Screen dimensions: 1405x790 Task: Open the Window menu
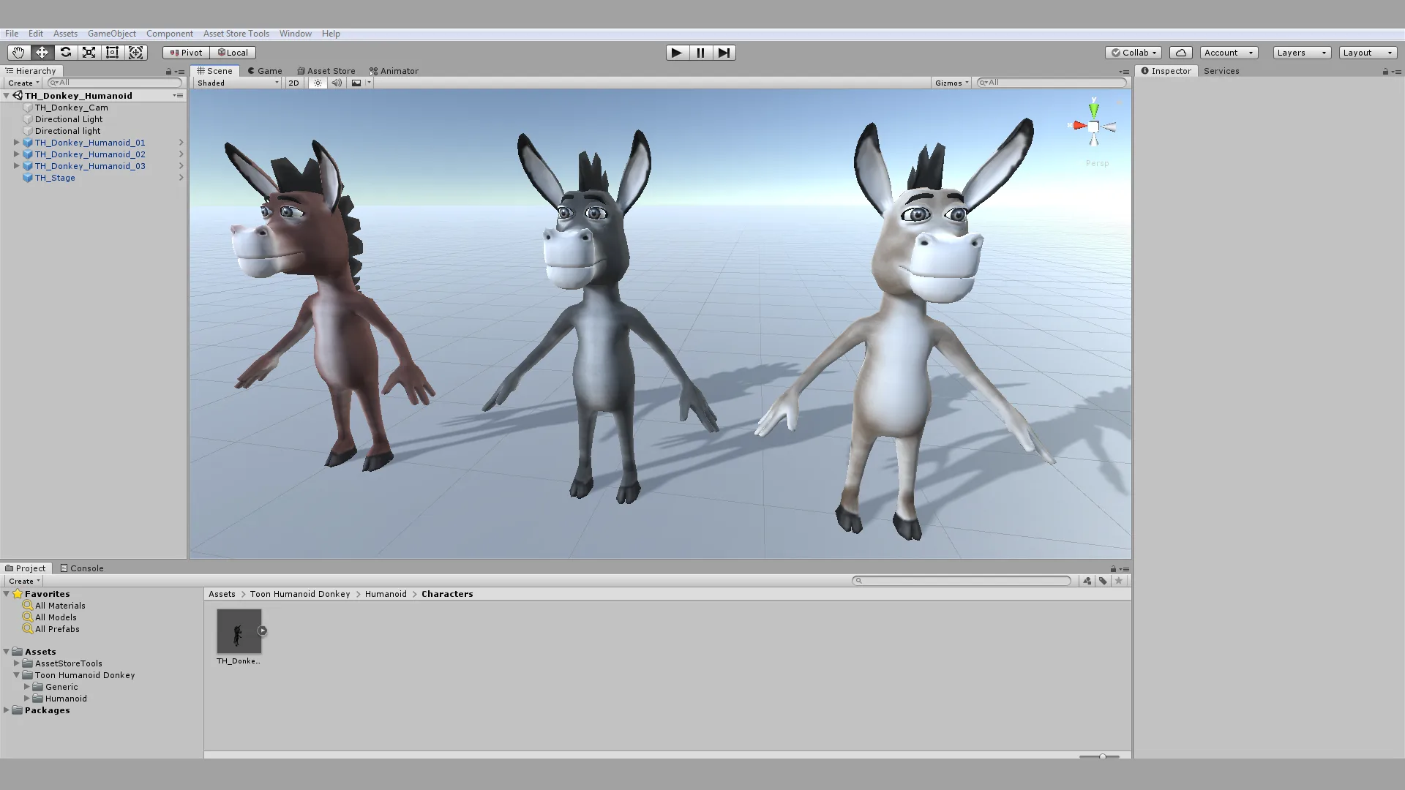tap(295, 34)
